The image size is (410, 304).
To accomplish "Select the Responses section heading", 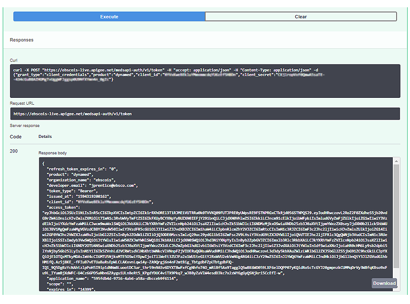I will pos(21,40).
